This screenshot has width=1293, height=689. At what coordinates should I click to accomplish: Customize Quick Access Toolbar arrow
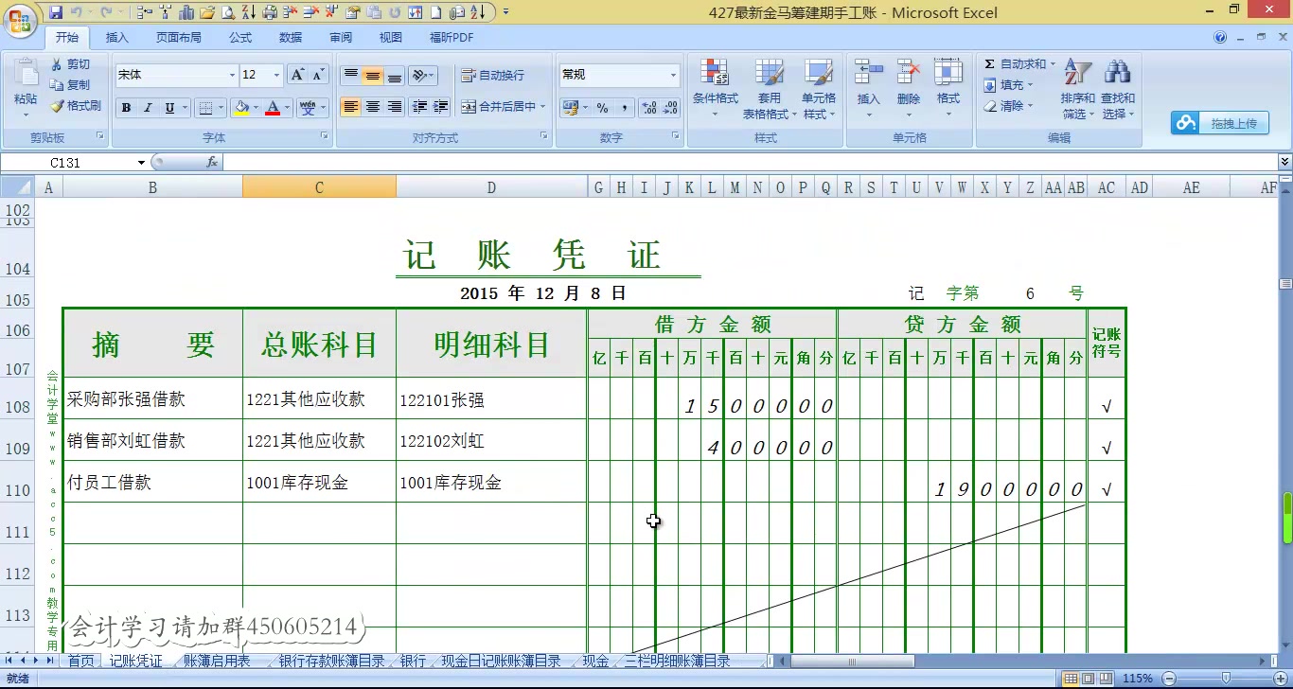pyautogui.click(x=505, y=12)
